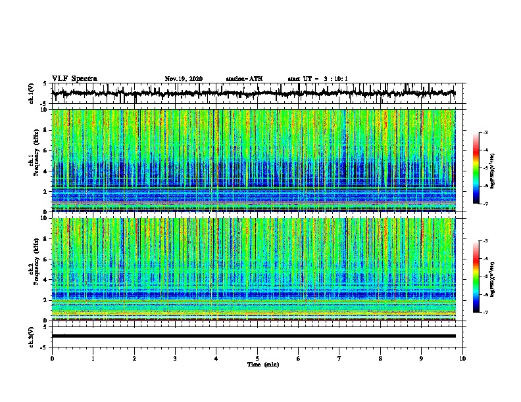Click the "VLF Spectra" title text
Image resolution: width=521 pixels, height=402 pixels.
(74, 79)
